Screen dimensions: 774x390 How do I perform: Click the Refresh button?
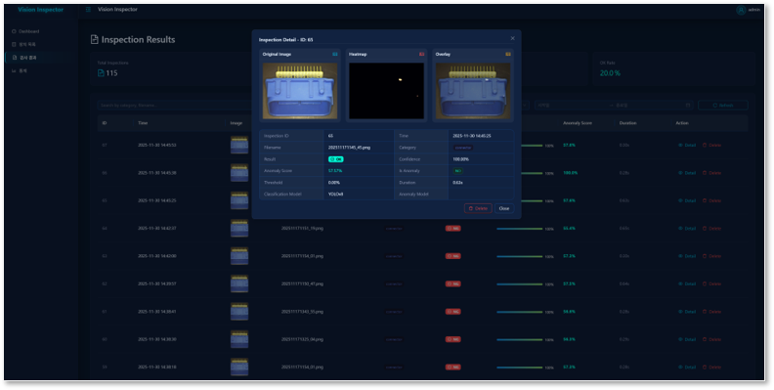coord(722,106)
